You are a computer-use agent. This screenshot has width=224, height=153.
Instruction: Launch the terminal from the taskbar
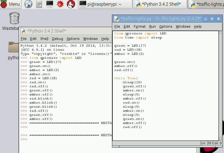[50, 4]
